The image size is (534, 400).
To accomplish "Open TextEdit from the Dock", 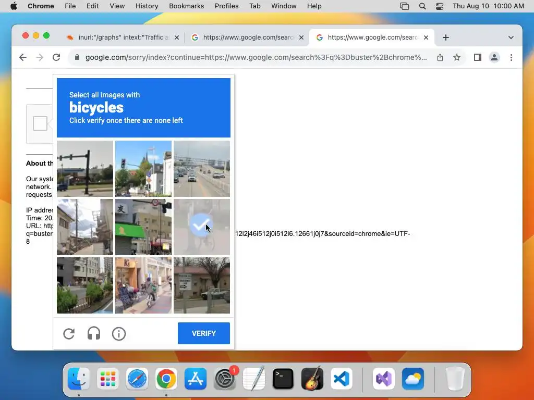I will [254, 379].
